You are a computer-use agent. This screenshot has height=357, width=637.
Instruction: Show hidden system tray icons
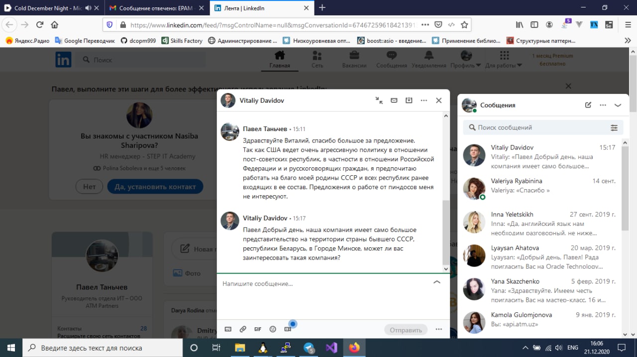point(525,348)
